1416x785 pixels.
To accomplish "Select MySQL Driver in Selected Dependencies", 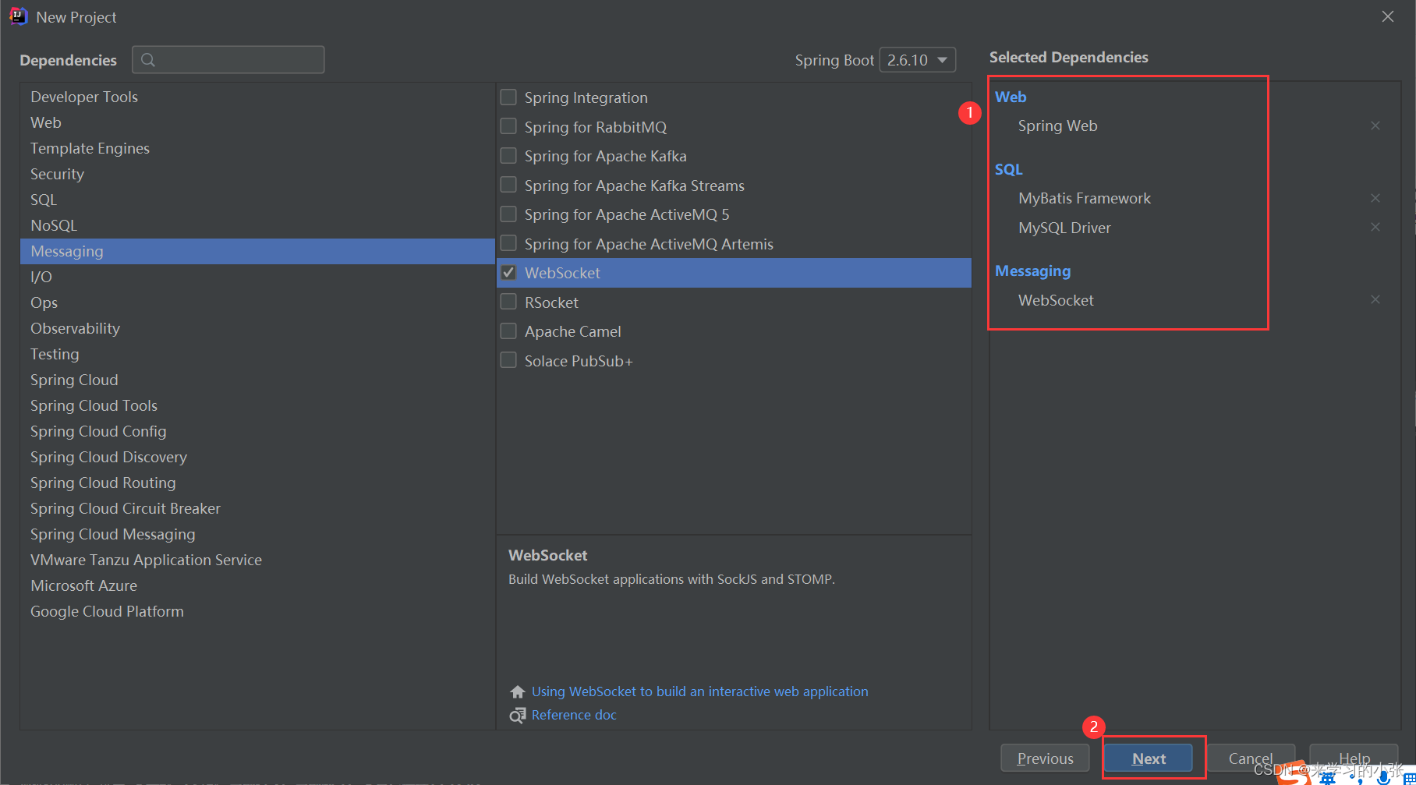I will tap(1064, 228).
